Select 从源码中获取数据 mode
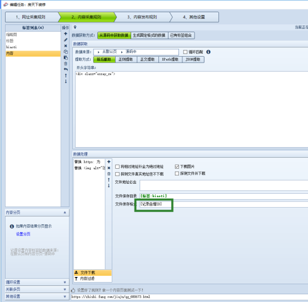 pyautogui.click(x=114, y=36)
